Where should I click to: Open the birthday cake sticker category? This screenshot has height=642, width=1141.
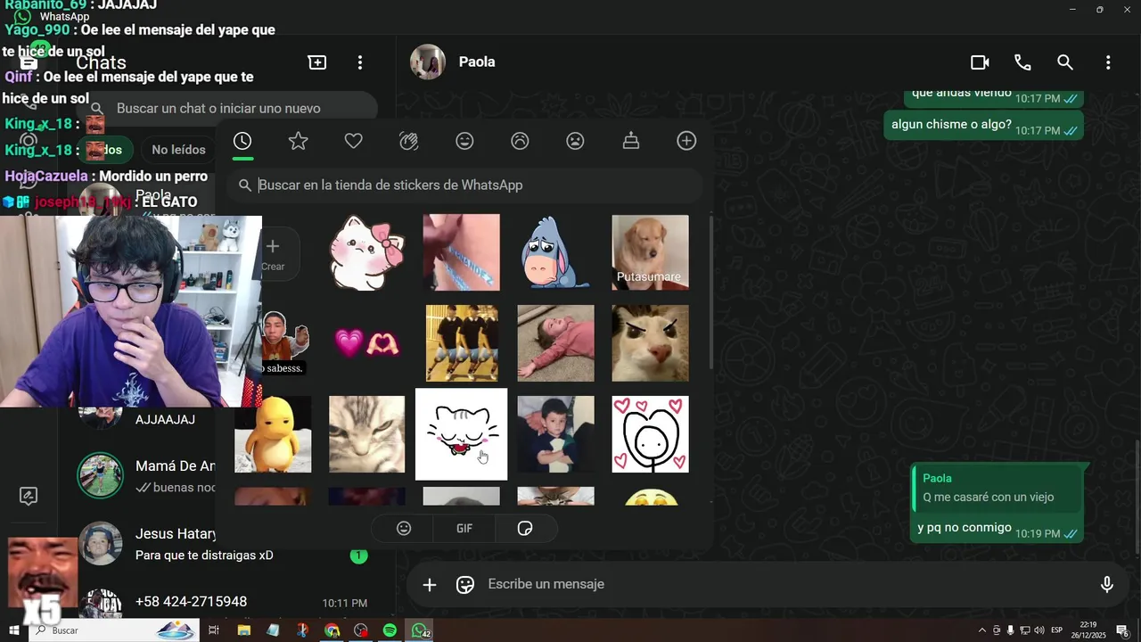631,141
